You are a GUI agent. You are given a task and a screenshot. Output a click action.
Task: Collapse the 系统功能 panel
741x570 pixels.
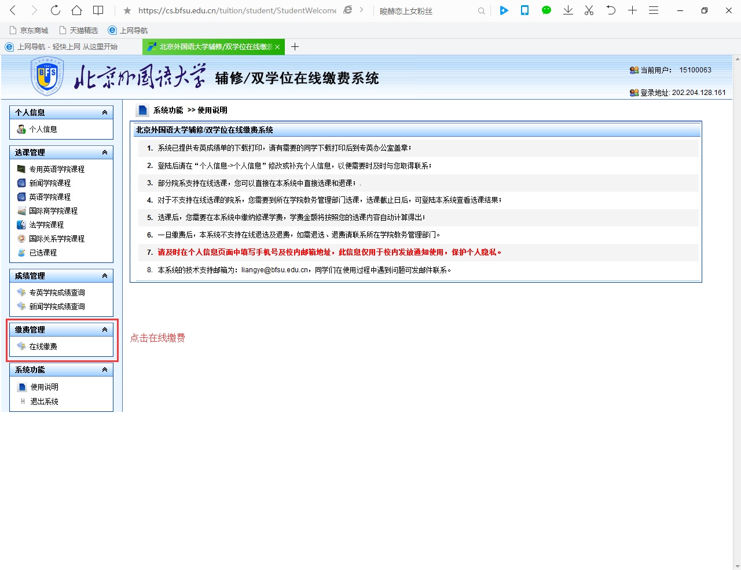(x=105, y=370)
